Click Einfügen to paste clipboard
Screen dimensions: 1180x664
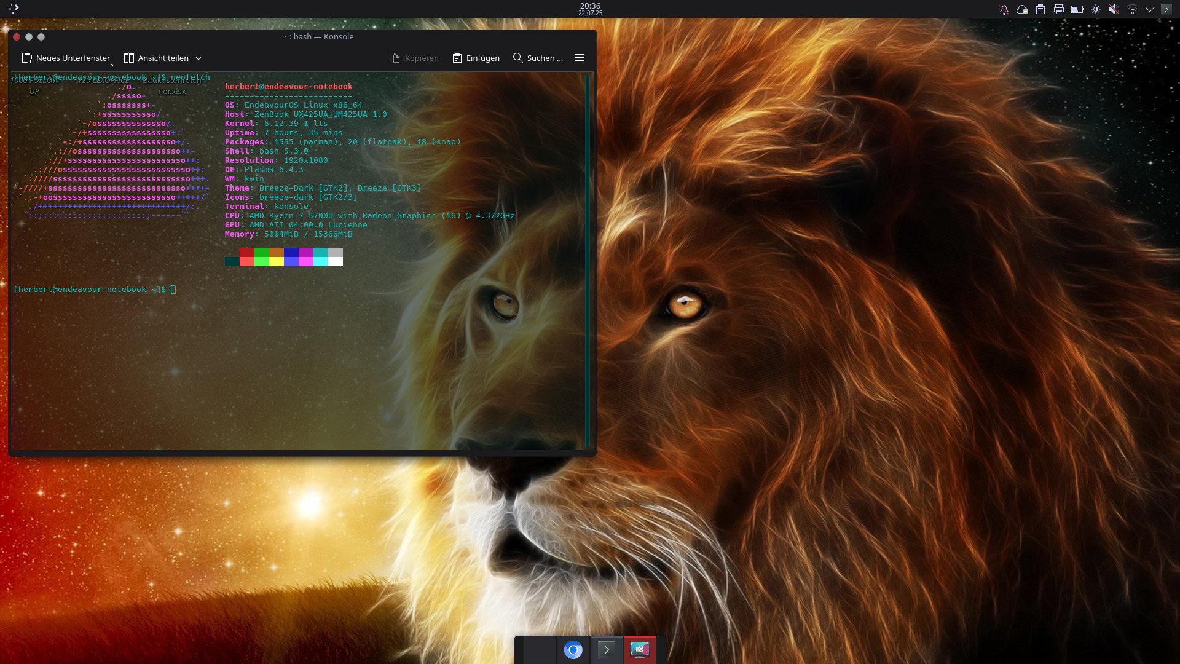(x=476, y=58)
